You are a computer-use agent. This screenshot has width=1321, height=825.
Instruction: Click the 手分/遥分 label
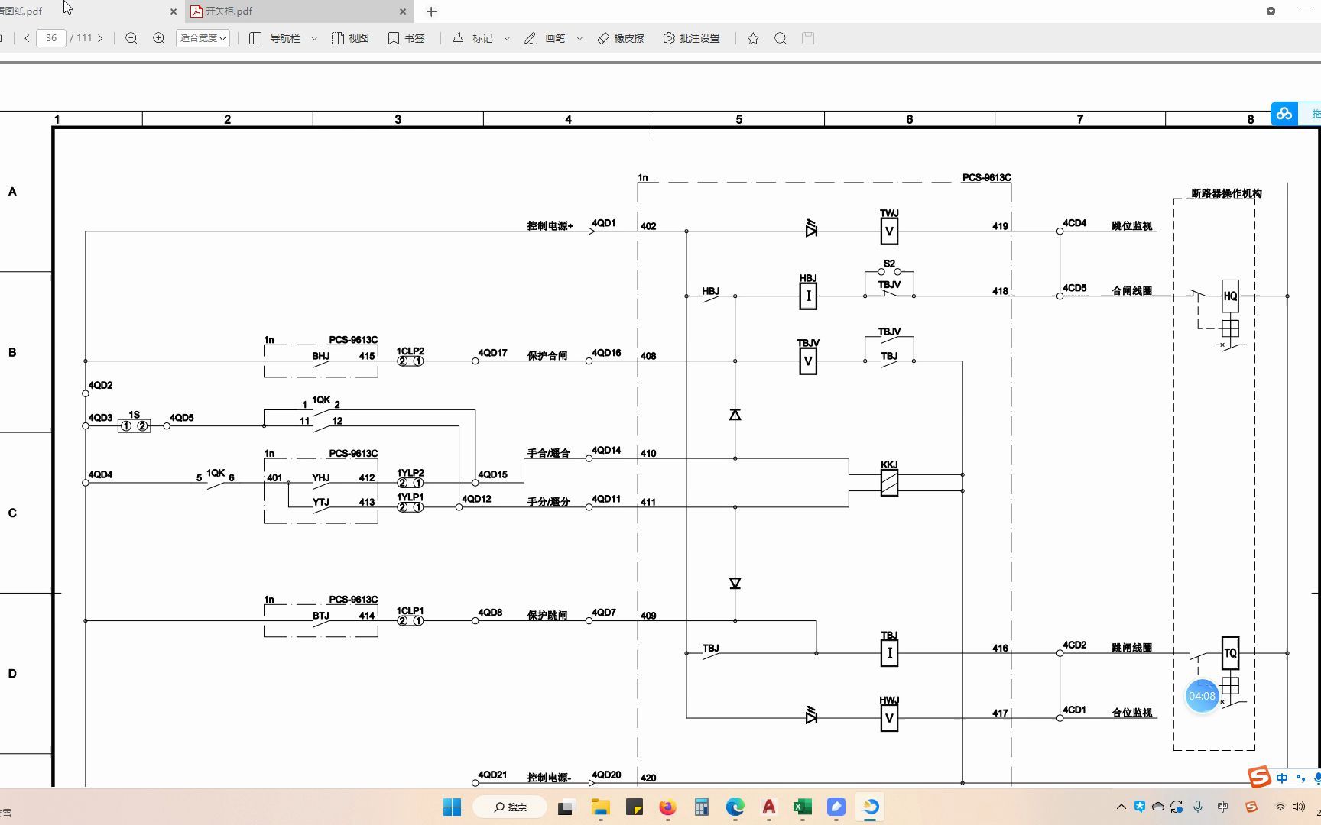pyautogui.click(x=548, y=502)
